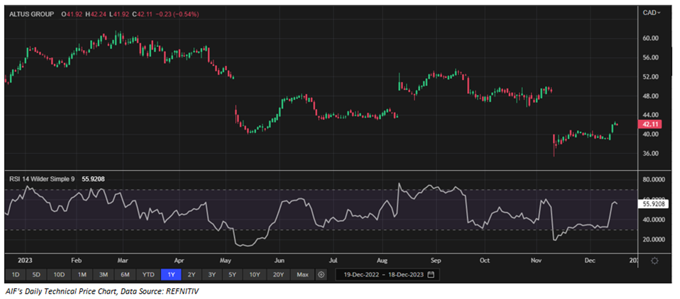This screenshot has height=299, width=680.
Task: Select the 3Y time range
Action: pyautogui.click(x=212, y=275)
